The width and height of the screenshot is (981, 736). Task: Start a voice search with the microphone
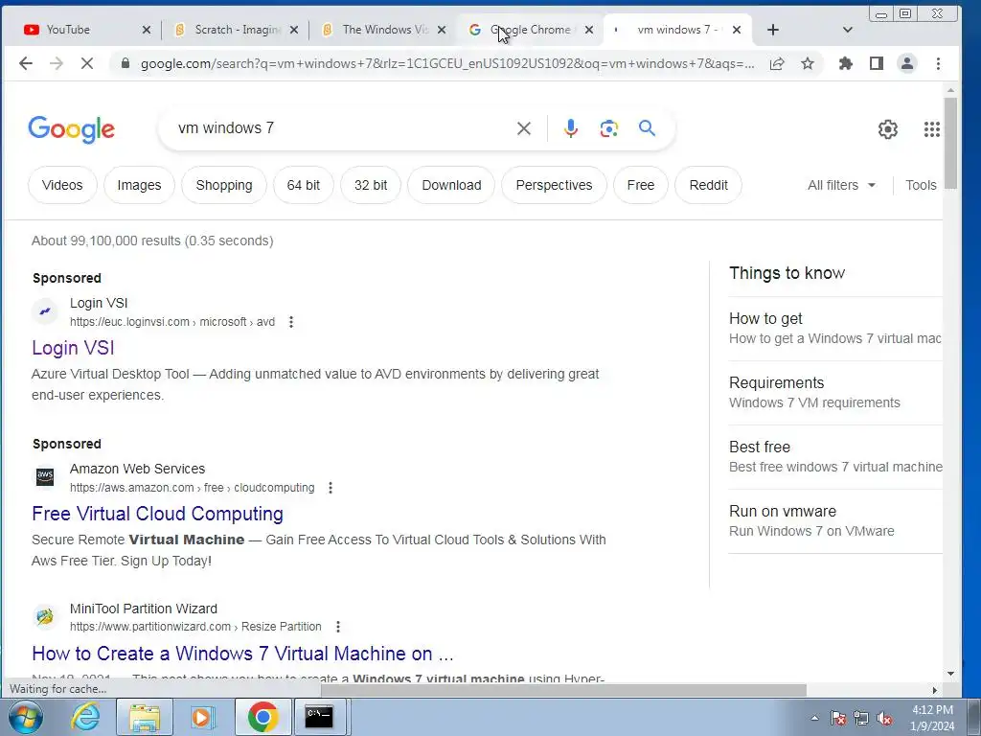click(x=571, y=128)
